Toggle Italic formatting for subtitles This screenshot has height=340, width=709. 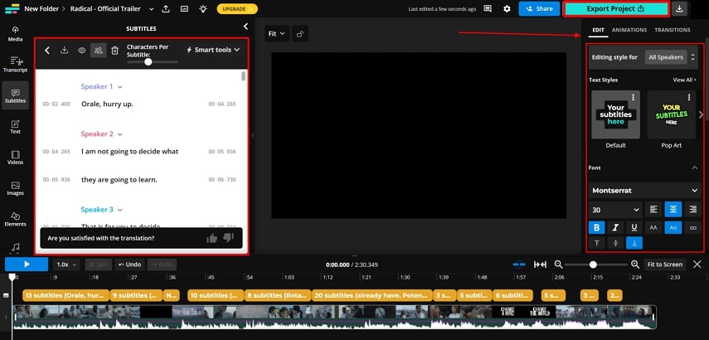[x=615, y=228]
